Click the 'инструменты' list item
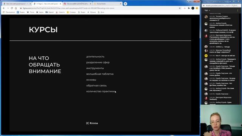Screen dimensions: 242x136 (x=95, y=68)
